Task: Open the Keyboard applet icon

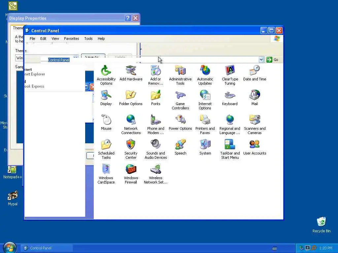Action: pyautogui.click(x=230, y=95)
